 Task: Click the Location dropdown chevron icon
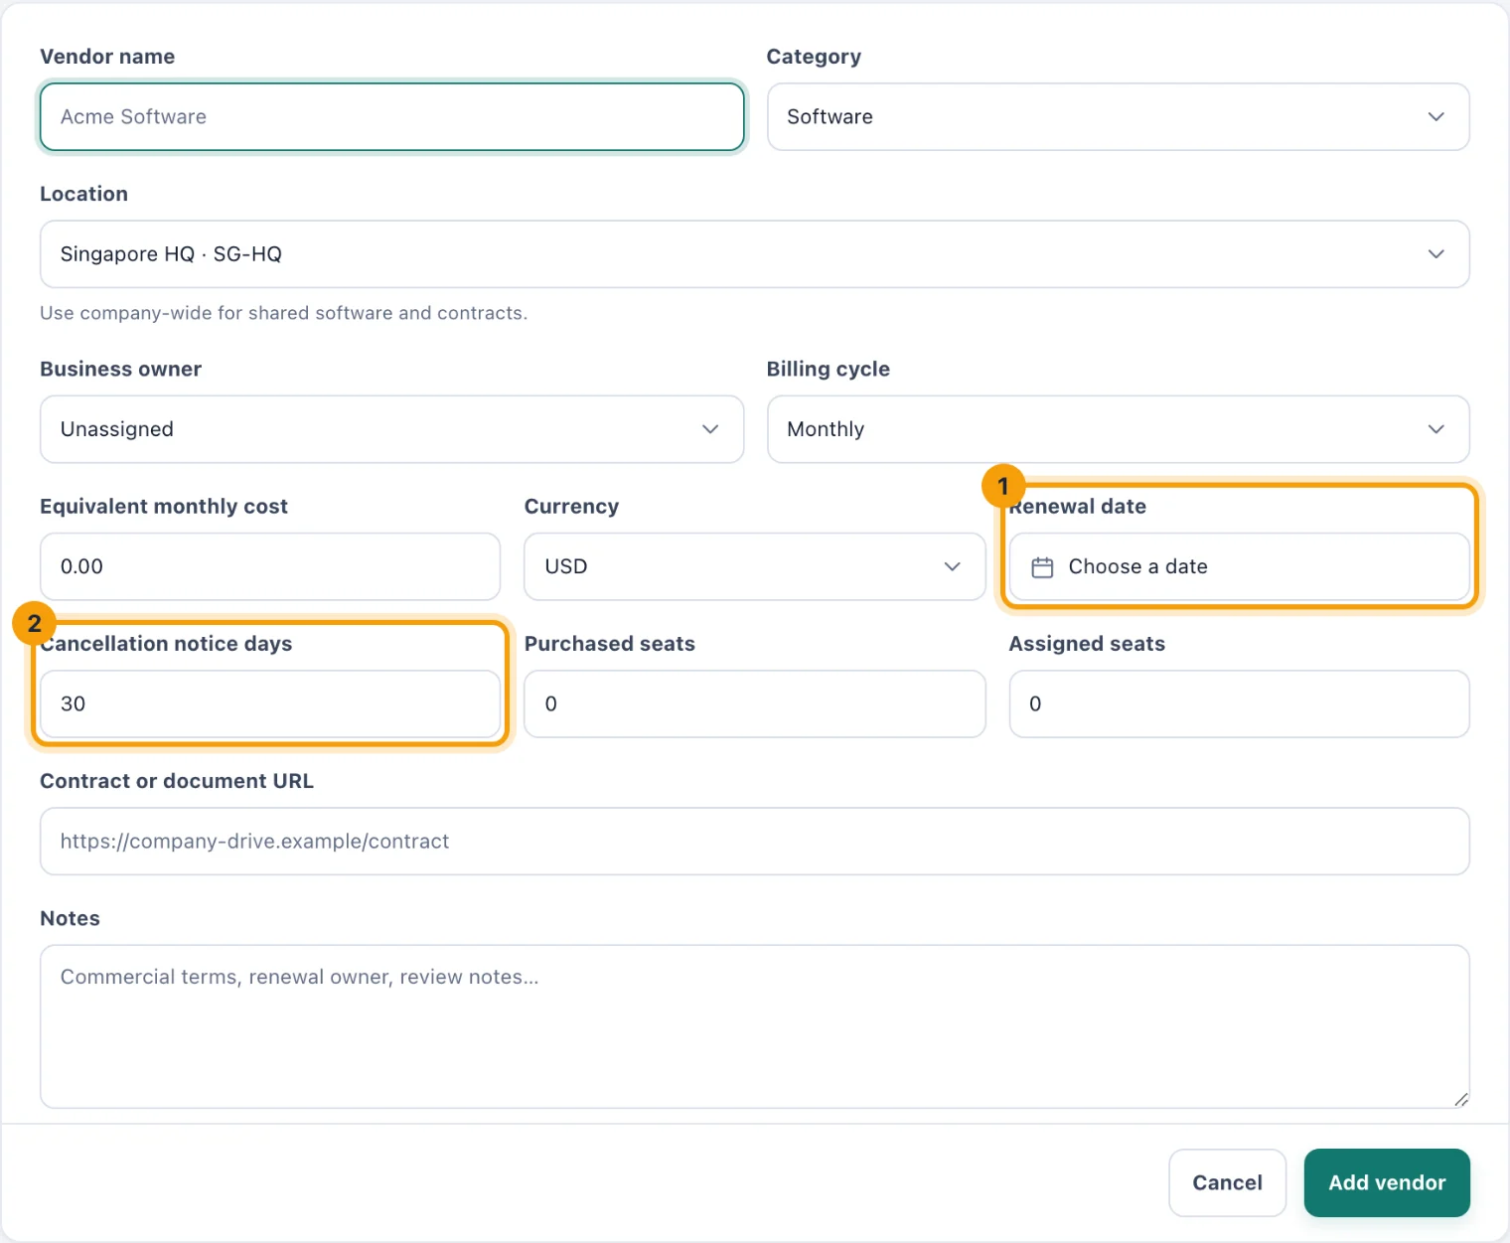coord(1435,254)
